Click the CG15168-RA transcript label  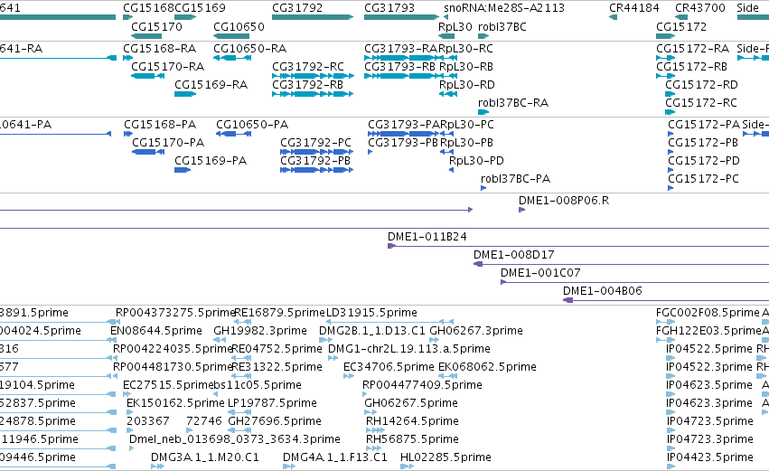pyautogui.click(x=159, y=49)
